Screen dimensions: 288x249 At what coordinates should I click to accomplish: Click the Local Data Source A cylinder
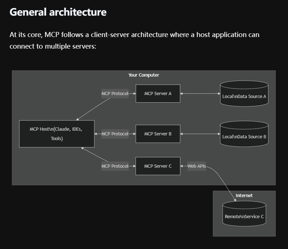[244, 94]
